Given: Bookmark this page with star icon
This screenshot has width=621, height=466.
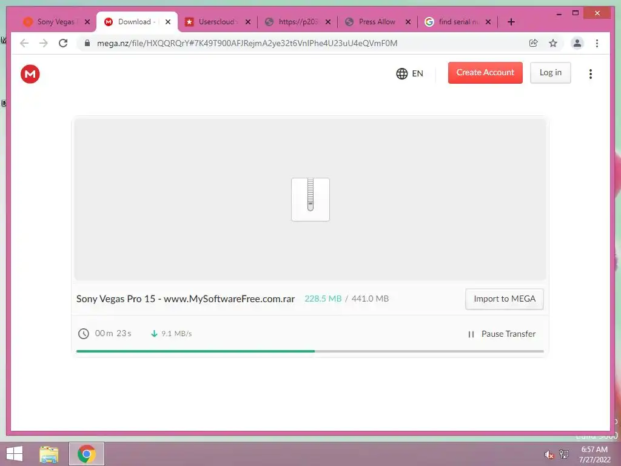Looking at the screenshot, I should [553, 43].
